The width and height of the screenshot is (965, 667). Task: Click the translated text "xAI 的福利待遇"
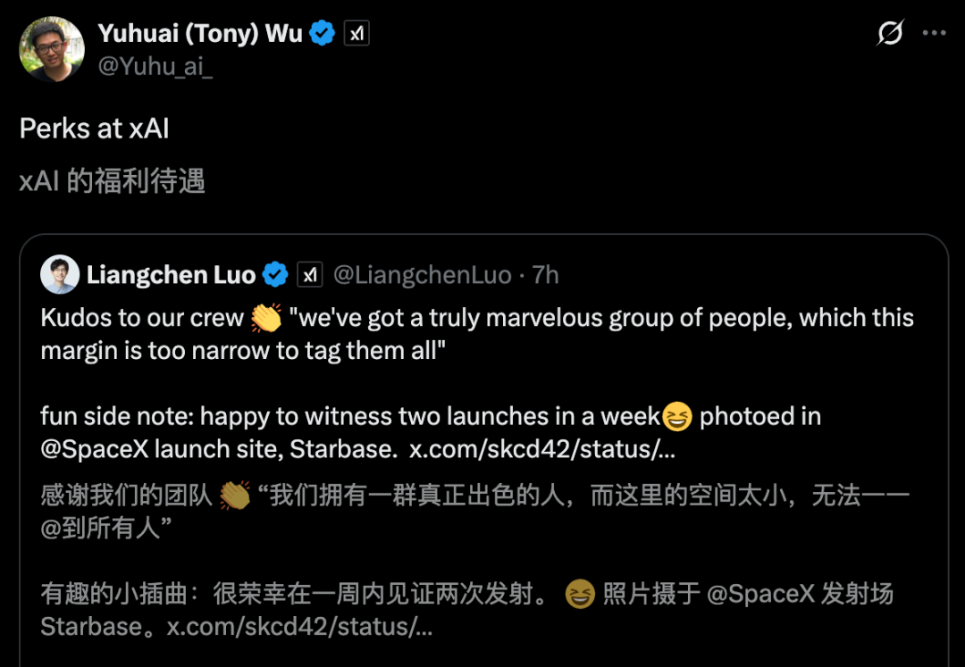[113, 181]
